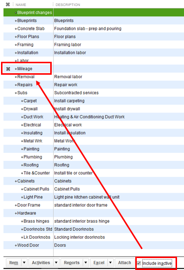Select the Brass hinges sub-item
The image size is (184, 270).
click(x=36, y=221)
